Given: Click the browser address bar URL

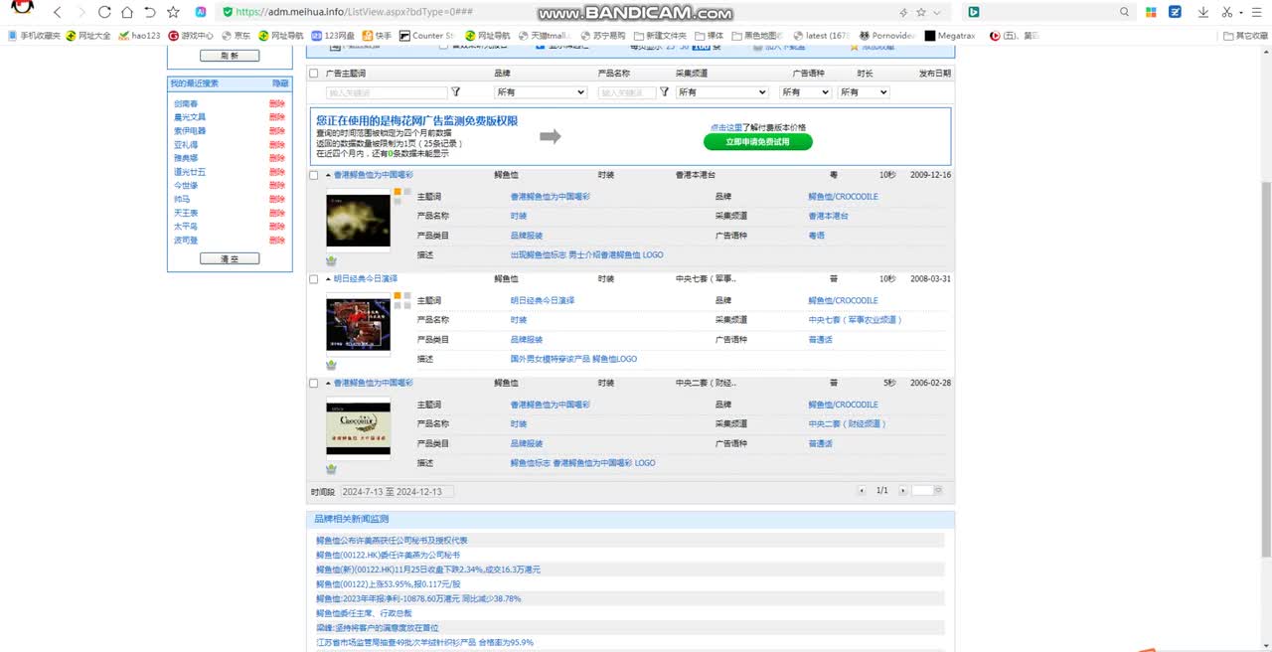Looking at the screenshot, I should click(354, 12).
